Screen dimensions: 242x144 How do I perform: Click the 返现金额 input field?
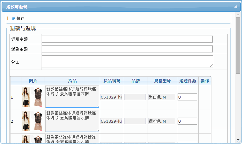click(127, 39)
